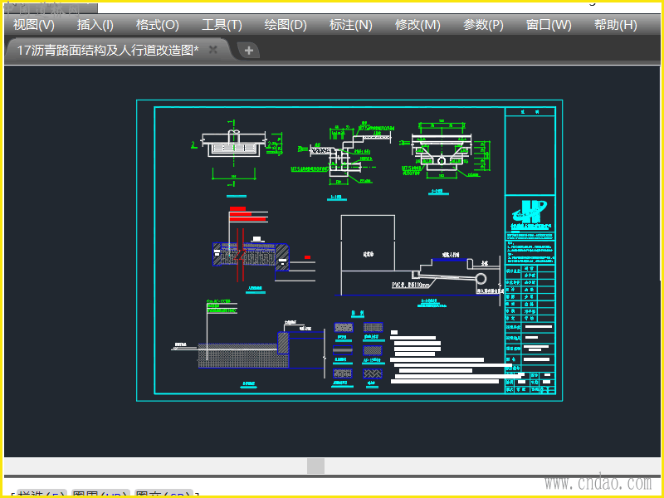Open the 标注(N) menu
This screenshot has height=498, width=664.
tap(350, 25)
